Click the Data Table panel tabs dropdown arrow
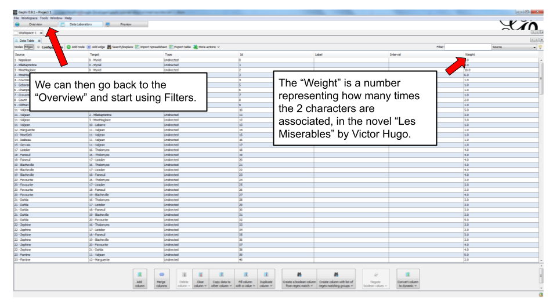Screen dimensions: 553x304 (x=542, y=40)
